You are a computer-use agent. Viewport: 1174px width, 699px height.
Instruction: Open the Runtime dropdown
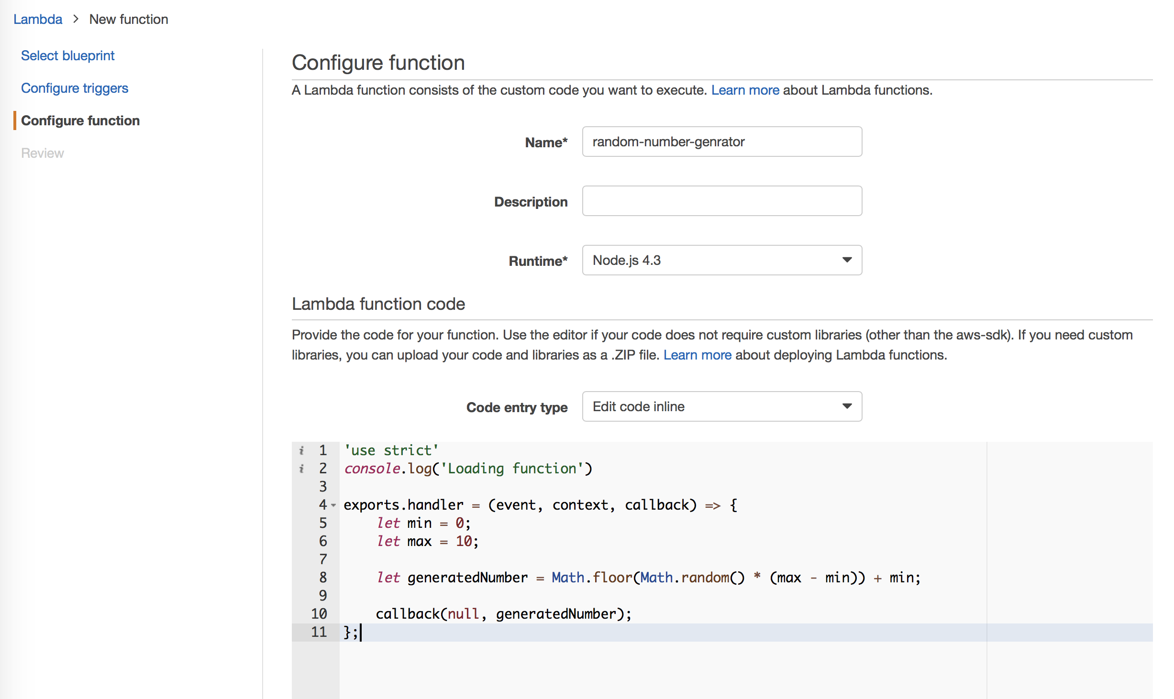click(x=722, y=260)
